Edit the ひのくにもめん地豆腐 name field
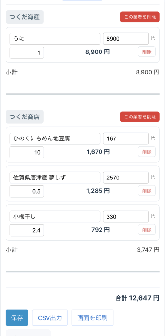165x336 pixels. click(x=55, y=139)
